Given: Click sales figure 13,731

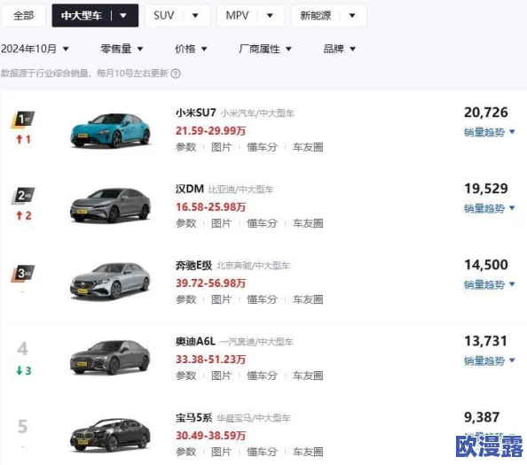Looking at the screenshot, I should (x=486, y=341).
